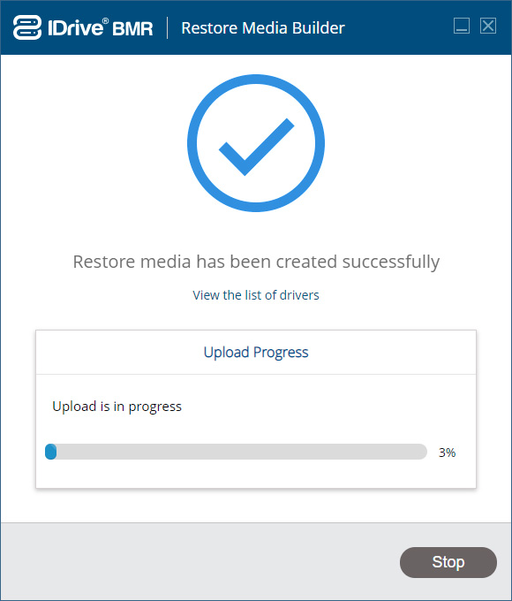
Task: Minimize the Restore Media Builder window
Action: coord(462,26)
